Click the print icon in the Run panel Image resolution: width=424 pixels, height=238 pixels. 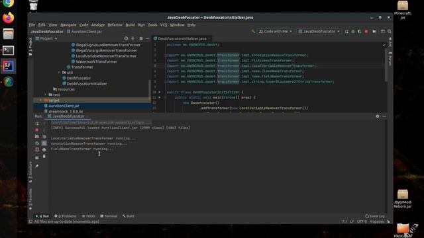(x=44, y=150)
